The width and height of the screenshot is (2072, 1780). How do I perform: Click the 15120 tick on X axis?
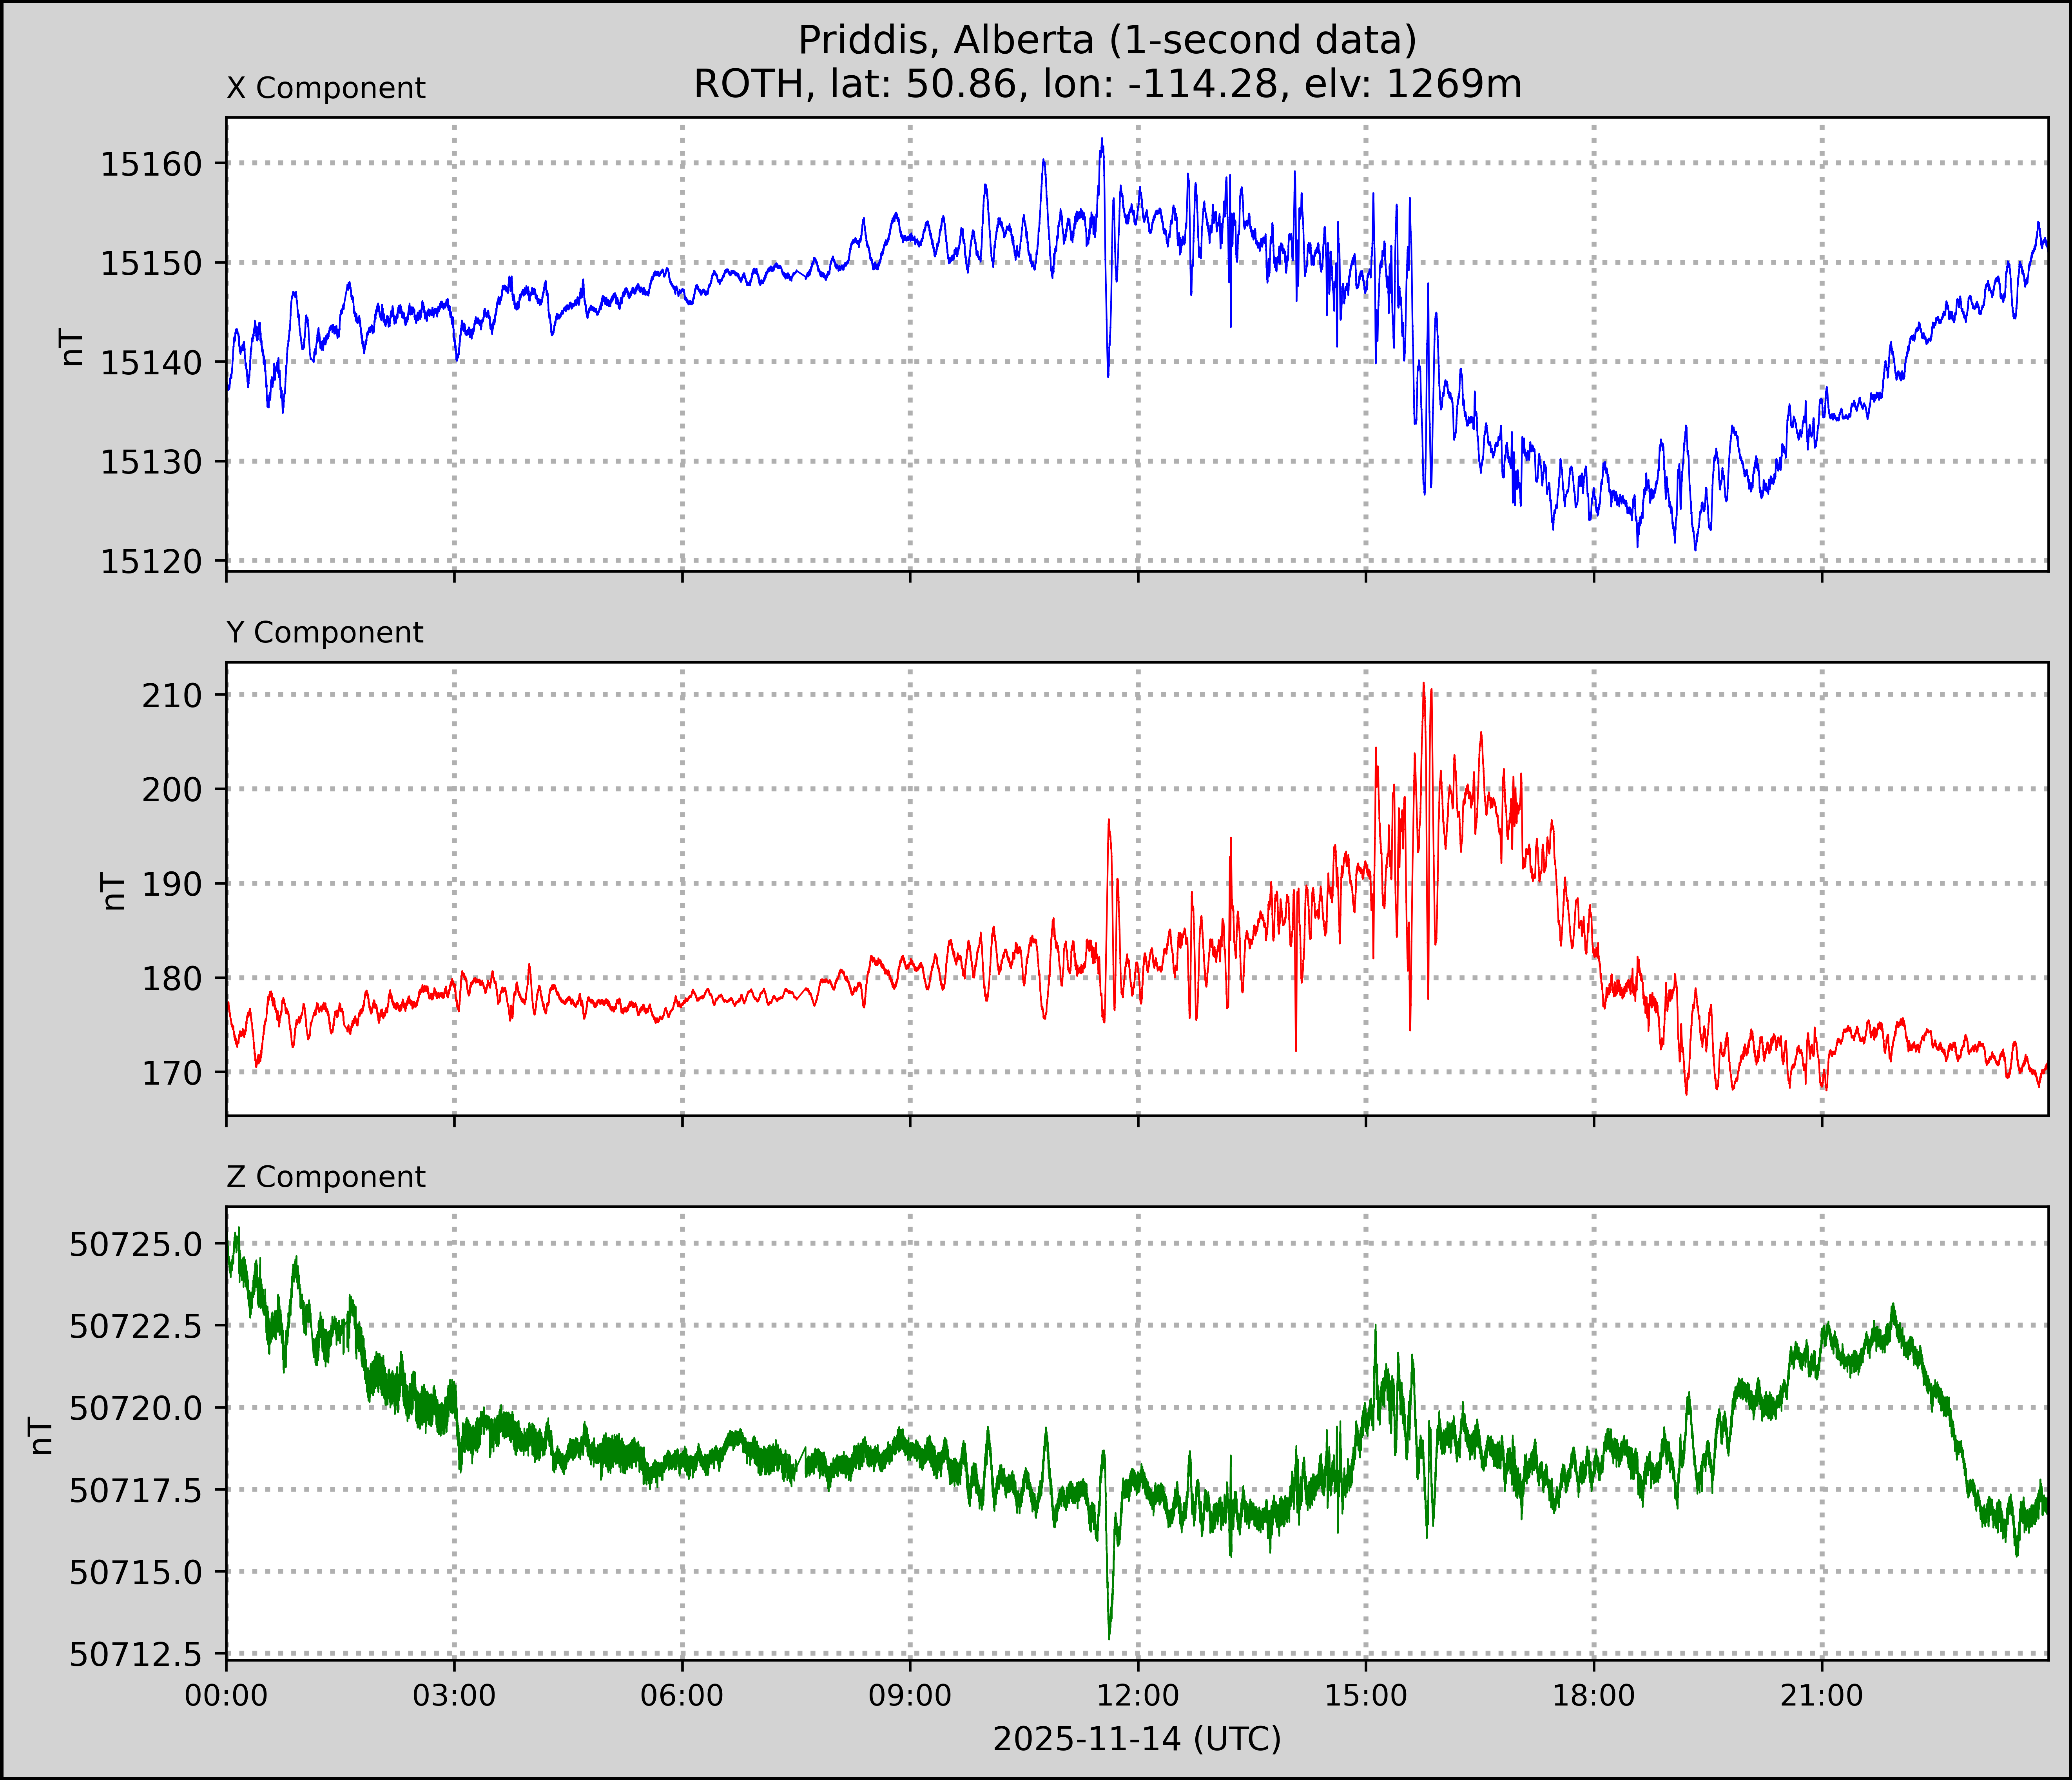coord(151,562)
